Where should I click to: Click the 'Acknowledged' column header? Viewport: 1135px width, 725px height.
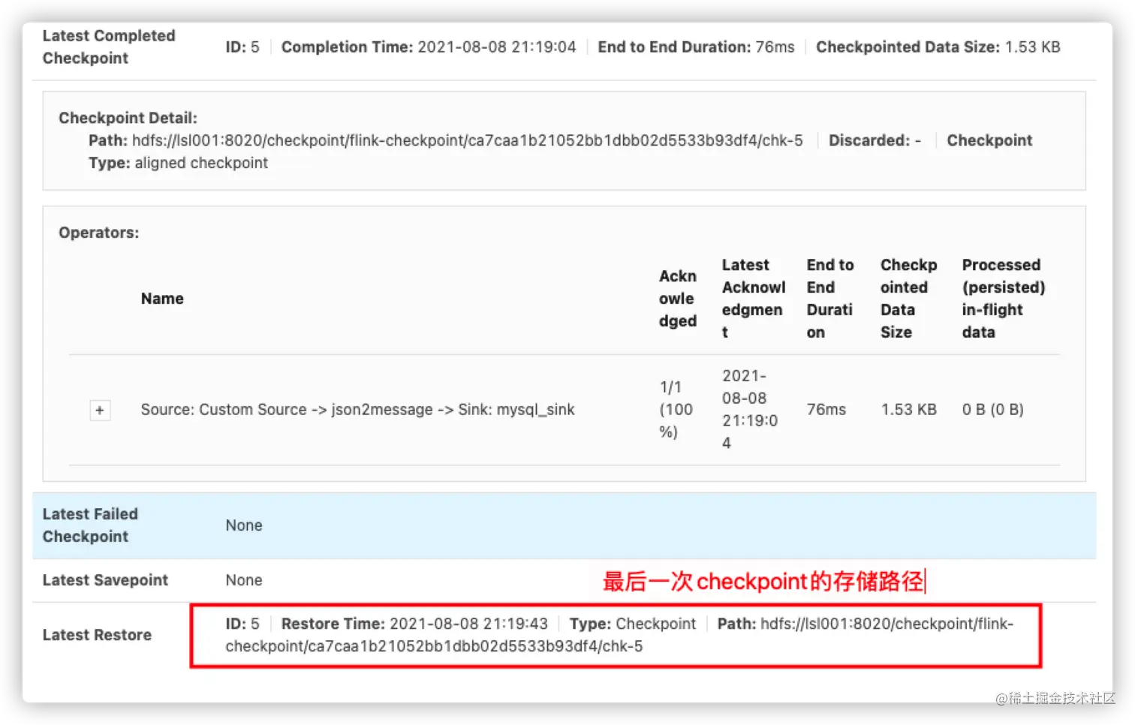point(678,299)
